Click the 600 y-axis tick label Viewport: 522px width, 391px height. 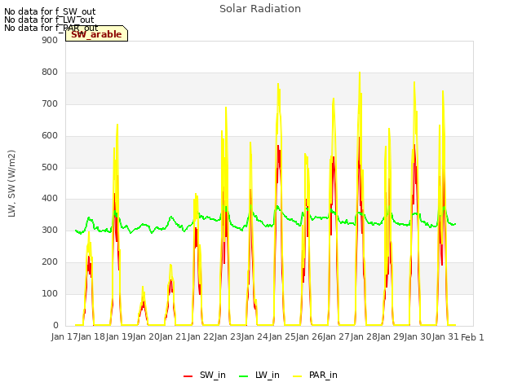(x=50, y=136)
